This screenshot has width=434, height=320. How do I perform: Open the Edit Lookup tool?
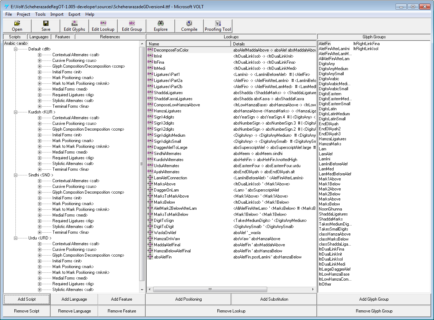point(103,26)
